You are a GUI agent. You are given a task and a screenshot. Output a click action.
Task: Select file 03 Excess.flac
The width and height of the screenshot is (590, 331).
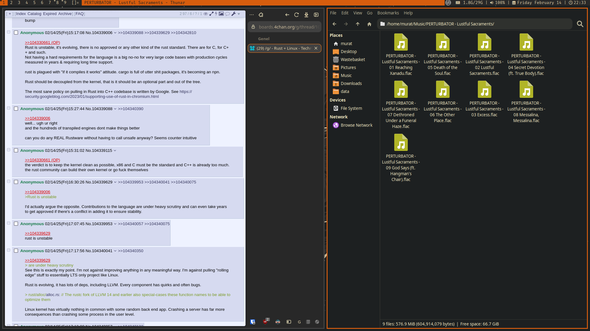coord(484,99)
